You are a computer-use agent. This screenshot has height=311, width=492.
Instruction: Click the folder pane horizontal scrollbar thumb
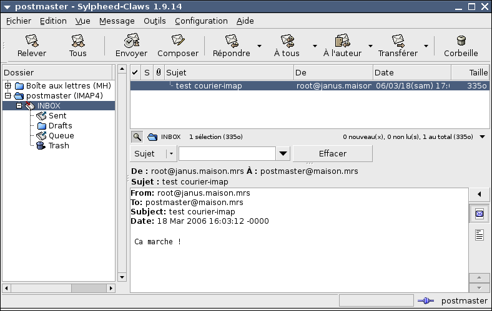(89, 288)
